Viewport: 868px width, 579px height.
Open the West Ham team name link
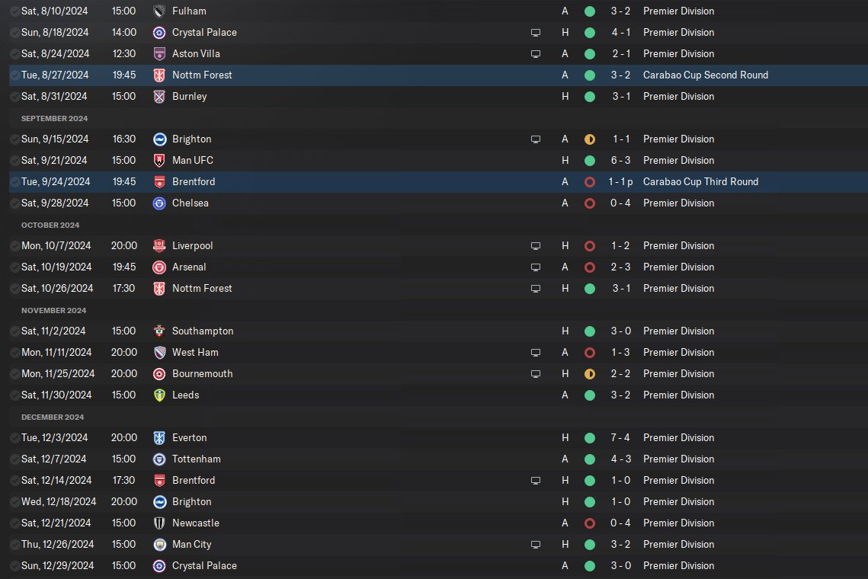coord(195,353)
